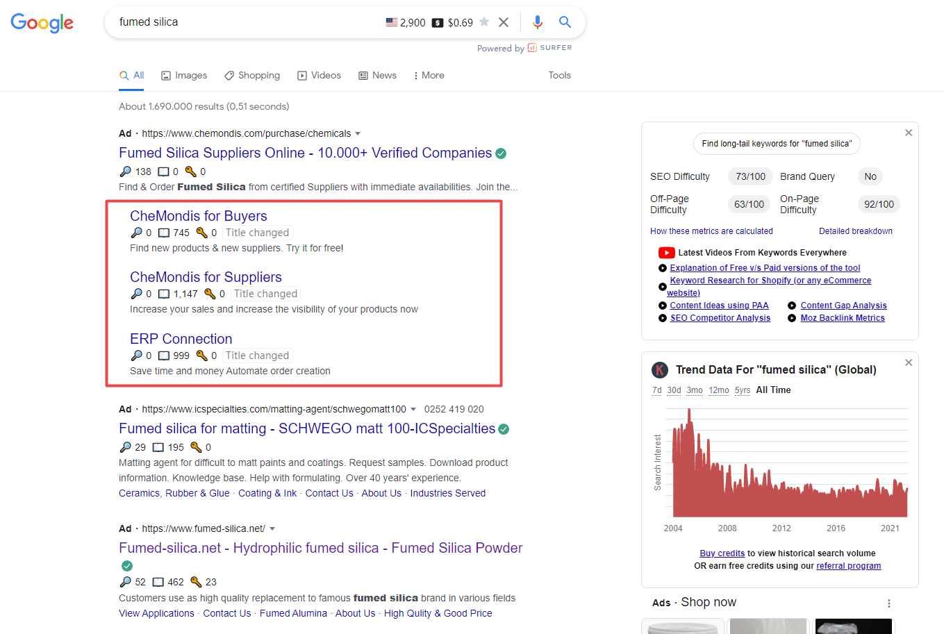Open the three-dot menu beside Shop now ads
The height and width of the screenshot is (634, 944).
coord(888,603)
